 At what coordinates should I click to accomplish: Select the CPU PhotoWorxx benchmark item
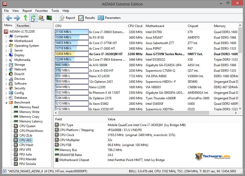[x=31, y=131]
